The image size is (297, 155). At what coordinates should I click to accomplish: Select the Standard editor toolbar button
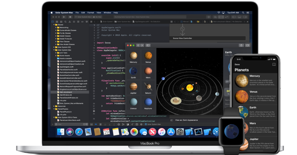[215, 17]
